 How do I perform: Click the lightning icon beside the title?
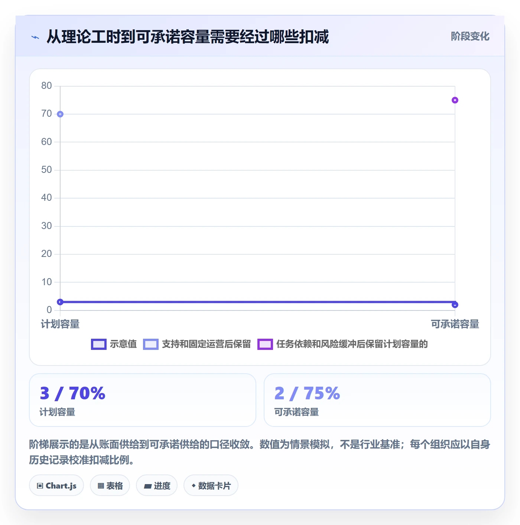pyautogui.click(x=35, y=37)
